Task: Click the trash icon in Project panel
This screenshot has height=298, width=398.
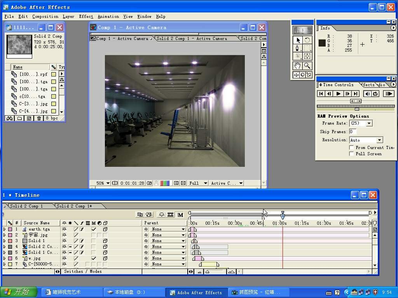Action: (39, 118)
